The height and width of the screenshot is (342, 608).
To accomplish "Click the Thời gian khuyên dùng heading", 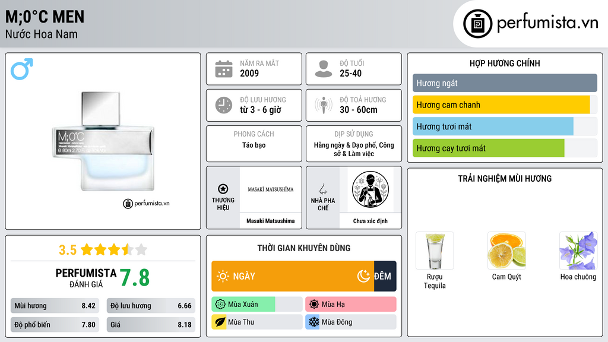I will [304, 248].
